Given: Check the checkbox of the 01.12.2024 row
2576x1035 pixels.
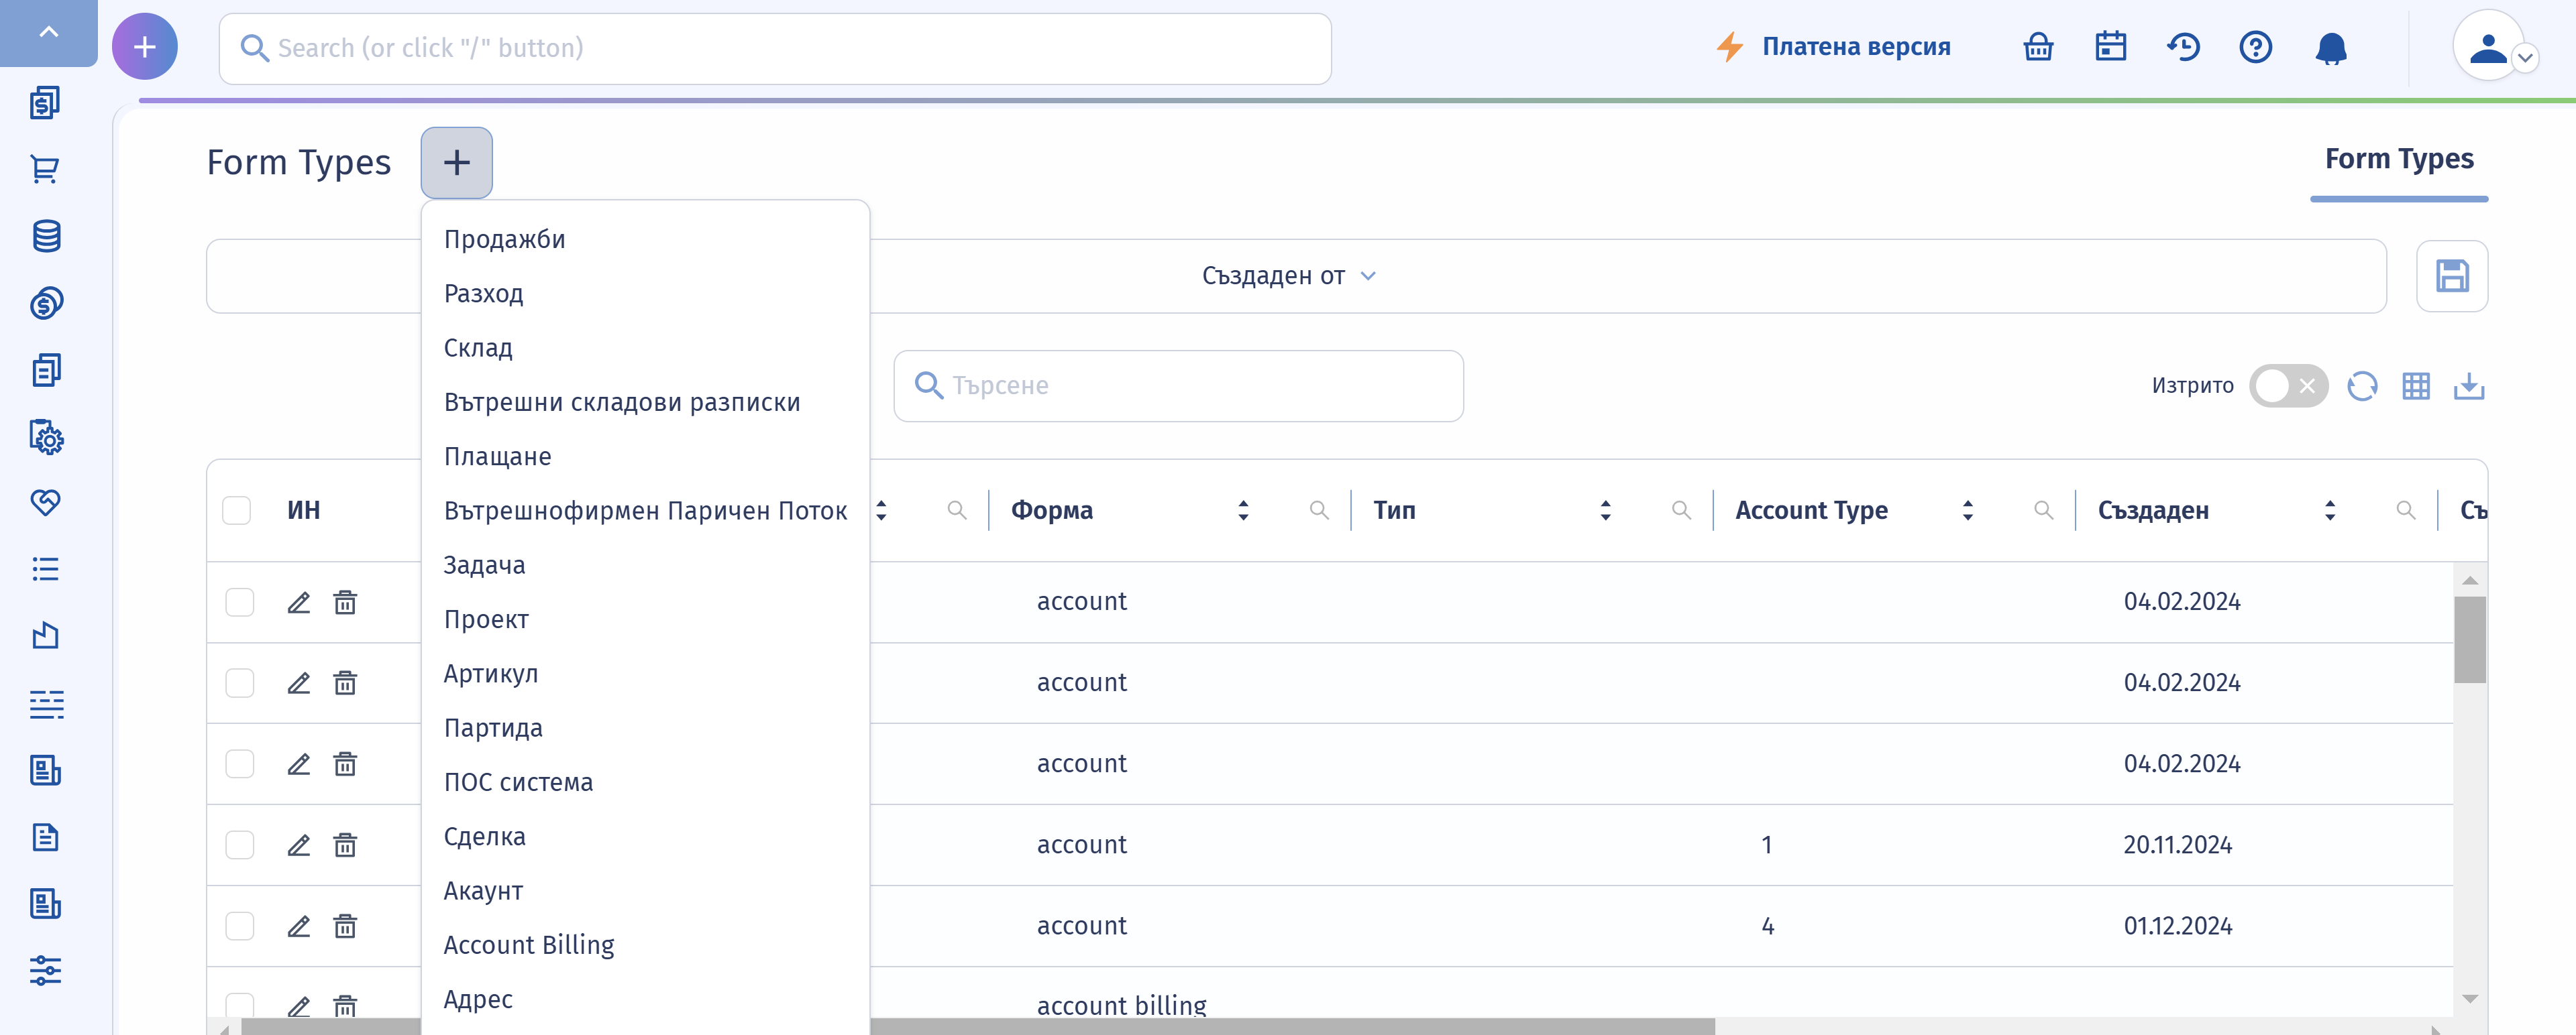Looking at the screenshot, I should (240, 926).
